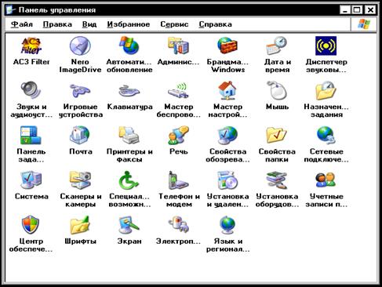382x287 pixels.
Task: Click the Windows flag logo in menu bar
Action: pos(364,24)
